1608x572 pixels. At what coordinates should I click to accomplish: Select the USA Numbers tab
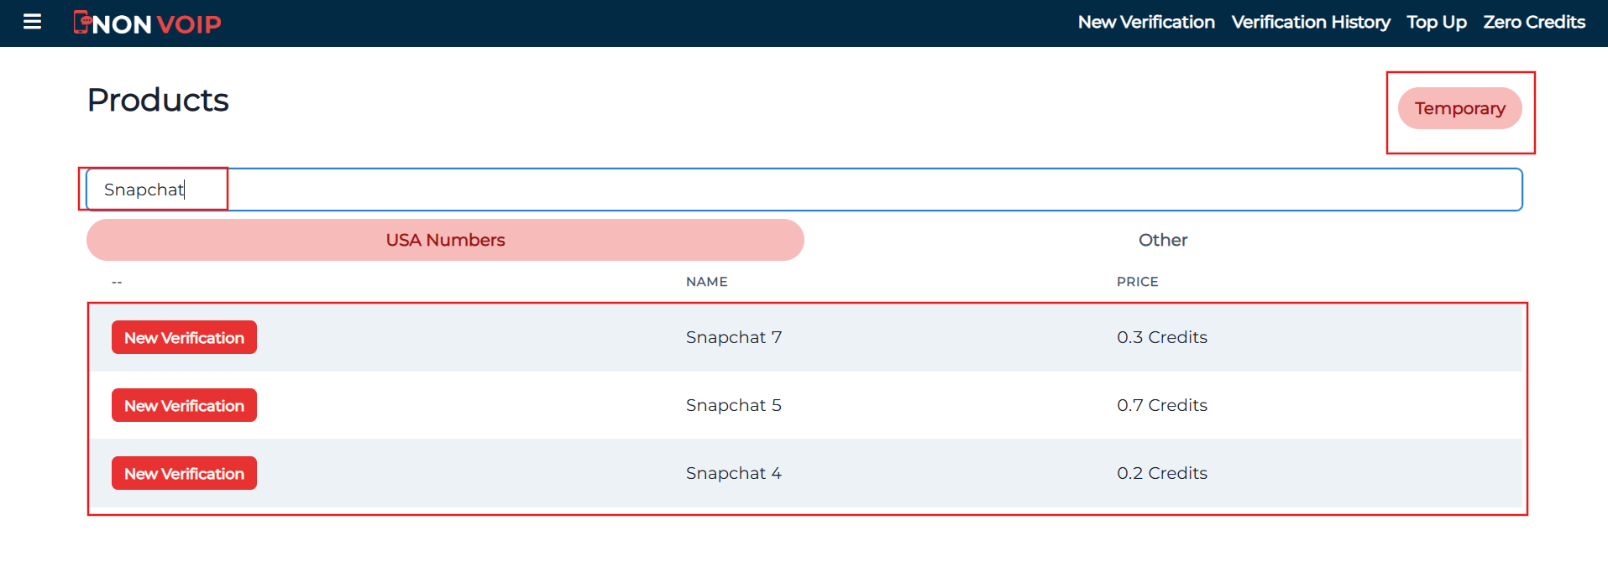(x=445, y=240)
